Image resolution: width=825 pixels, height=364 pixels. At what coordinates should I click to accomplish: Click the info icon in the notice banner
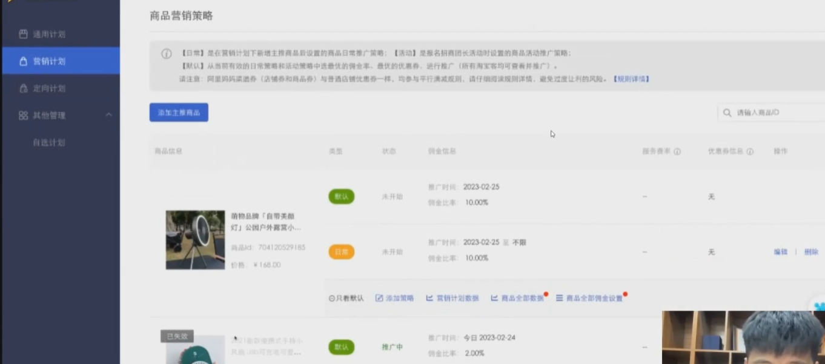pyautogui.click(x=166, y=54)
